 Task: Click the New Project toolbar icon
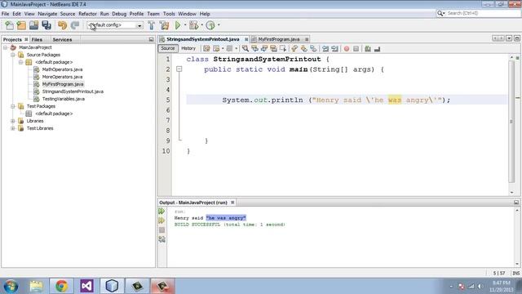[21, 25]
